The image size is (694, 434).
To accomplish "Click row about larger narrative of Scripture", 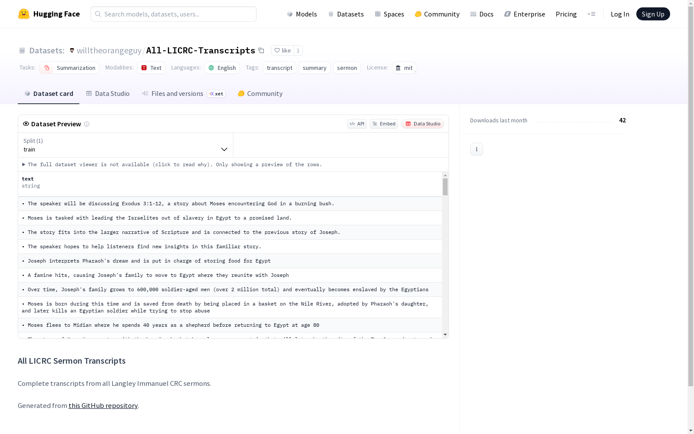I will coord(230,232).
